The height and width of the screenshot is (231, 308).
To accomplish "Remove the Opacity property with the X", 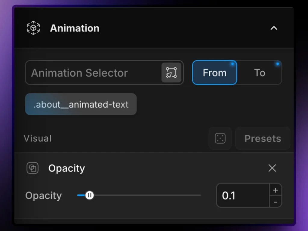I will (272, 168).
